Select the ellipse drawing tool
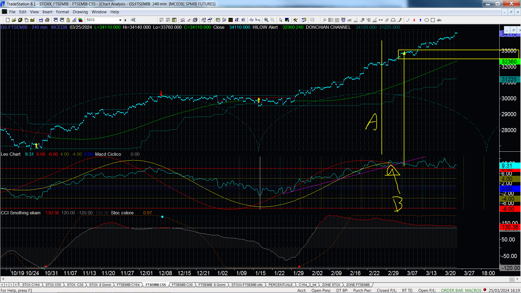 (427, 20)
